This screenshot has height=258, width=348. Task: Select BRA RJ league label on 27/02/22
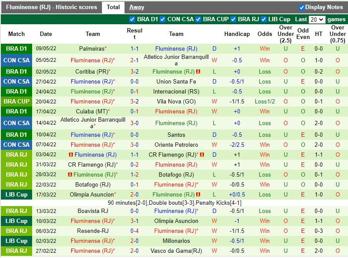tap(16, 251)
